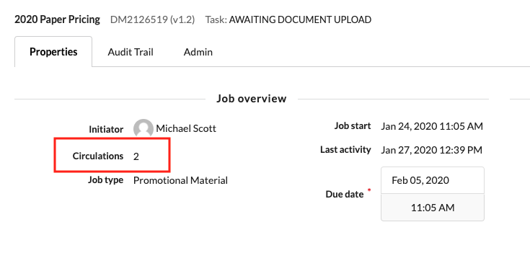Click the red required asterisk by Due date
Viewport: 530px width, 266px height.
[x=369, y=190]
